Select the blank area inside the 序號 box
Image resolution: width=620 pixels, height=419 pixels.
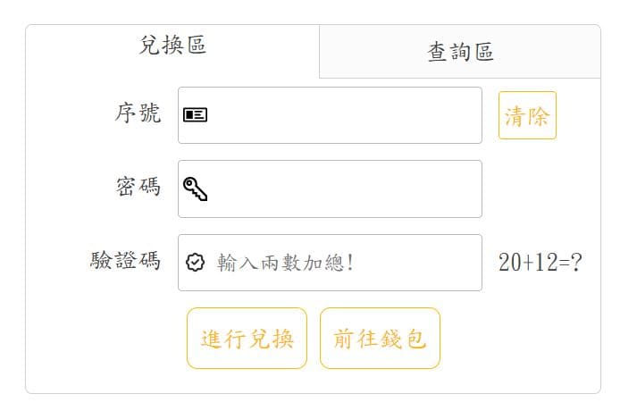344,115
